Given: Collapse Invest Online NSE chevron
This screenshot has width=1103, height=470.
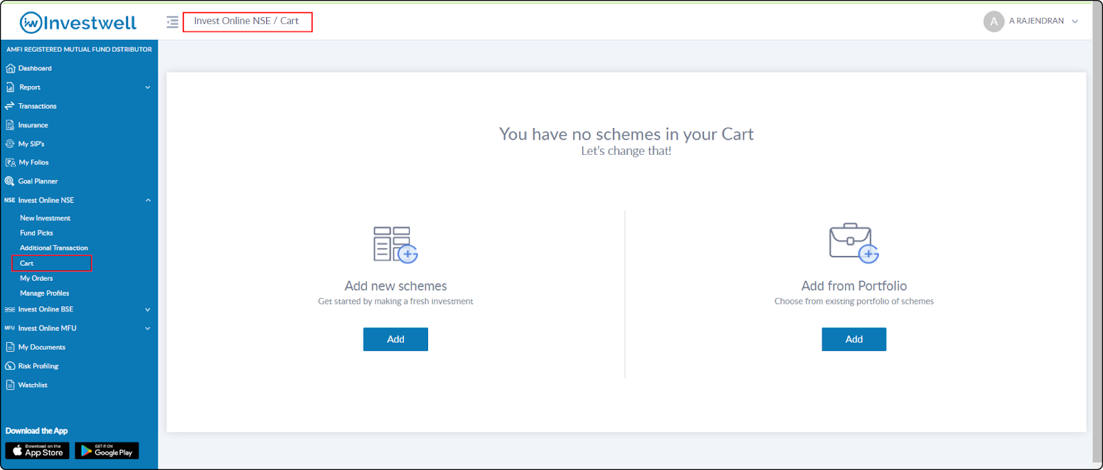Looking at the screenshot, I should pyautogui.click(x=148, y=200).
